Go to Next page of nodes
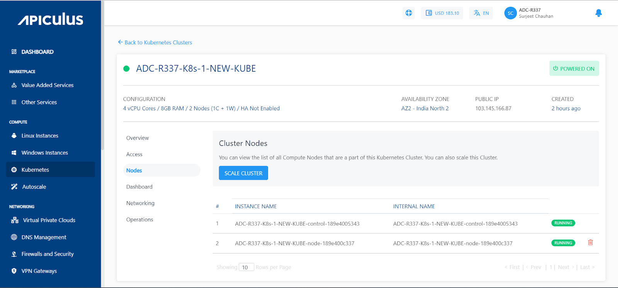The height and width of the screenshot is (288, 618). tap(566, 267)
